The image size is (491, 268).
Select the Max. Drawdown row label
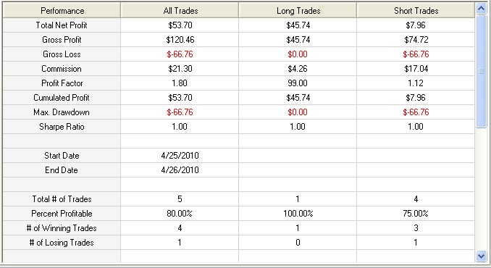pyautogui.click(x=62, y=112)
